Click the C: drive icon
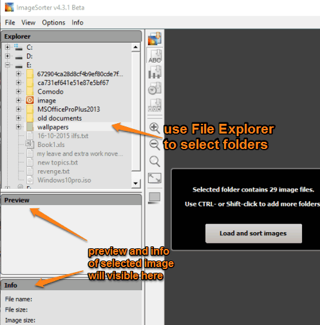 pyautogui.click(x=18, y=47)
